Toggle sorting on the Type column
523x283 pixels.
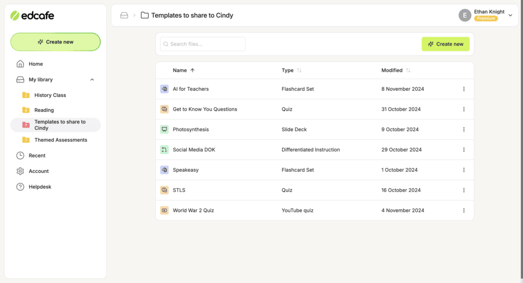[299, 70]
